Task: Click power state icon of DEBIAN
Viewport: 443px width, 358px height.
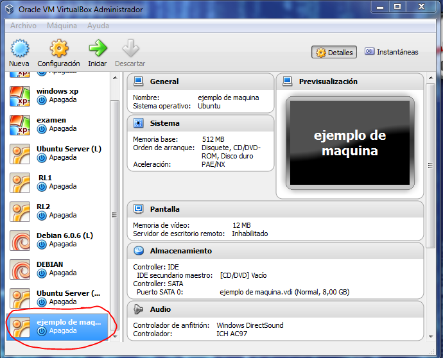Action: pos(42,273)
